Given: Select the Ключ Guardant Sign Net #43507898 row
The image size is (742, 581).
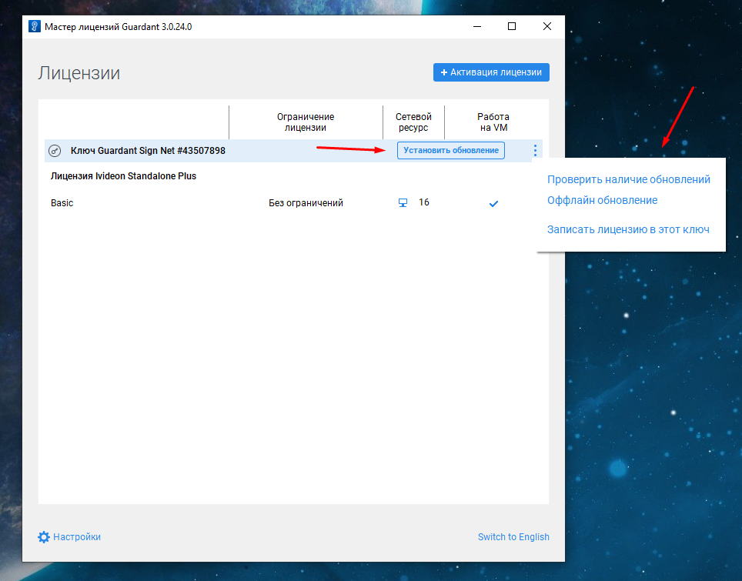Looking at the screenshot, I should pyautogui.click(x=293, y=151).
